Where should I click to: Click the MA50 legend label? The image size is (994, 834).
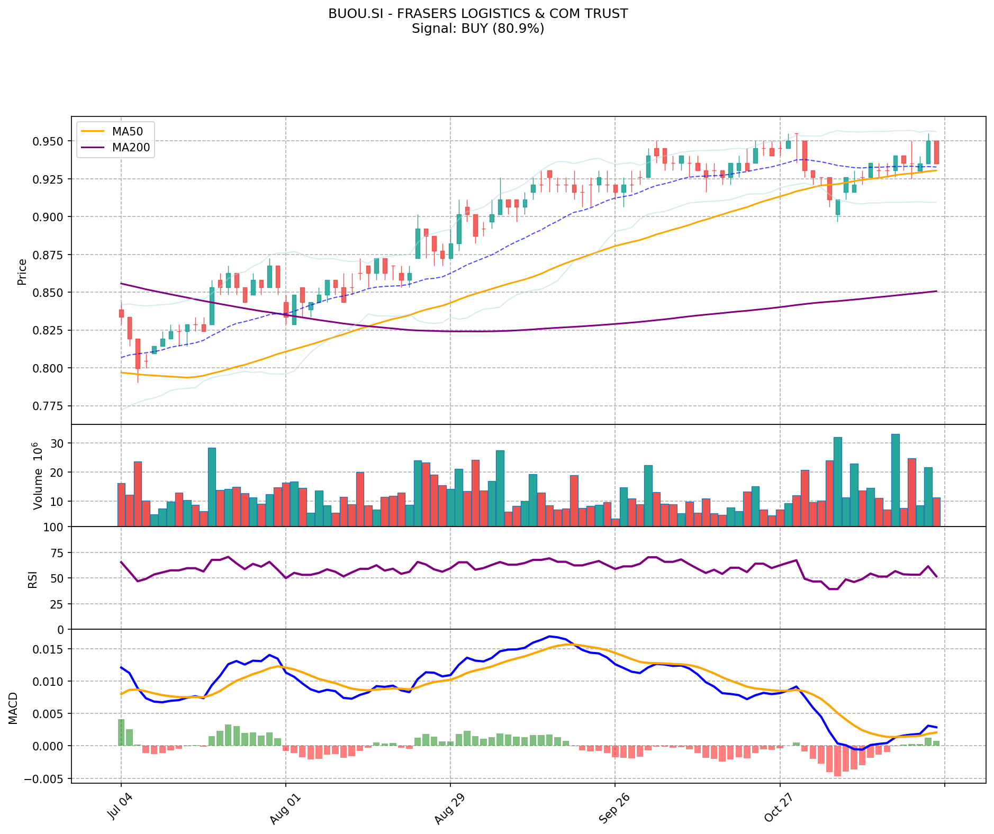click(x=127, y=132)
